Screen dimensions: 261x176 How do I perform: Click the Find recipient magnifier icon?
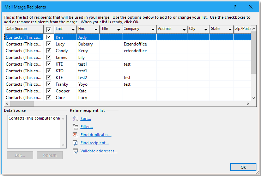coord(75,143)
